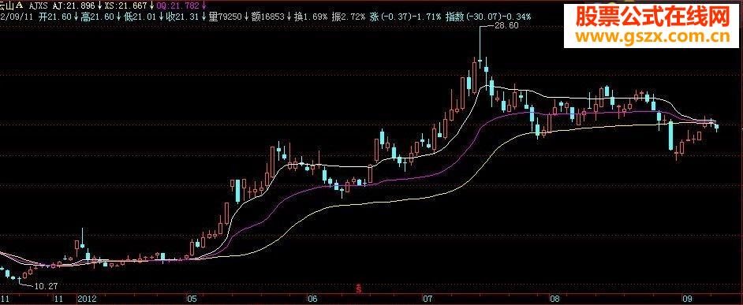The width and height of the screenshot is (743, 305).
Task: Click the open price 开21.60
Action: [55, 17]
